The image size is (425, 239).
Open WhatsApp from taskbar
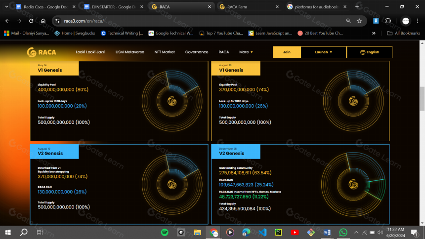pyautogui.click(x=343, y=232)
